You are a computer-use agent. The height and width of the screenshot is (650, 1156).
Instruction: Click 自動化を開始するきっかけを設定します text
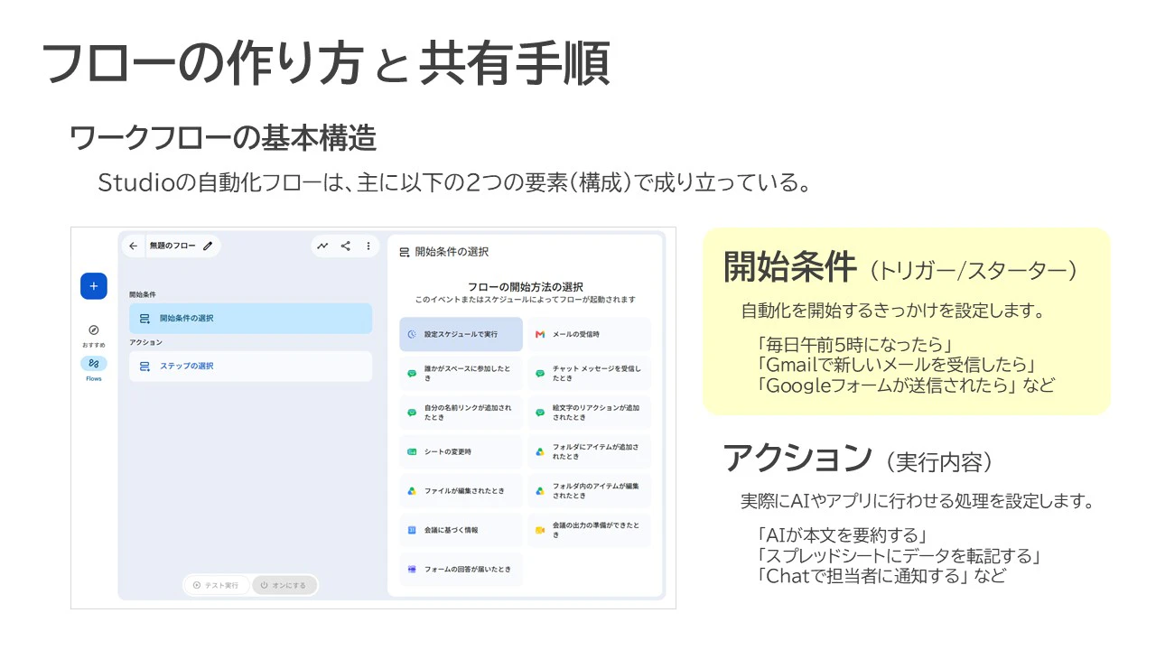pos(893,311)
